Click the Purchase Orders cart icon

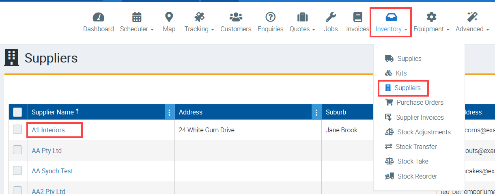click(389, 103)
